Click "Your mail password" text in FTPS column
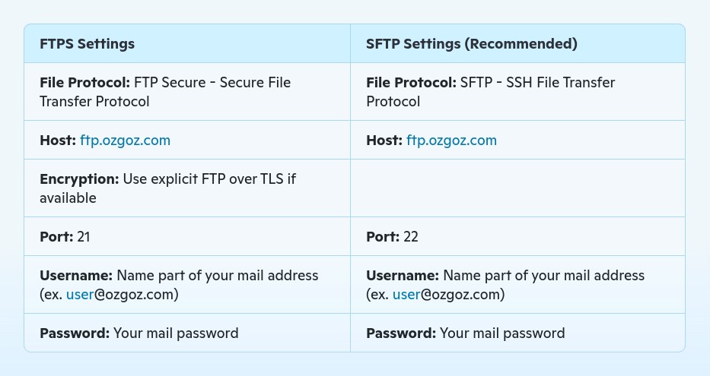710x376 pixels. point(176,333)
